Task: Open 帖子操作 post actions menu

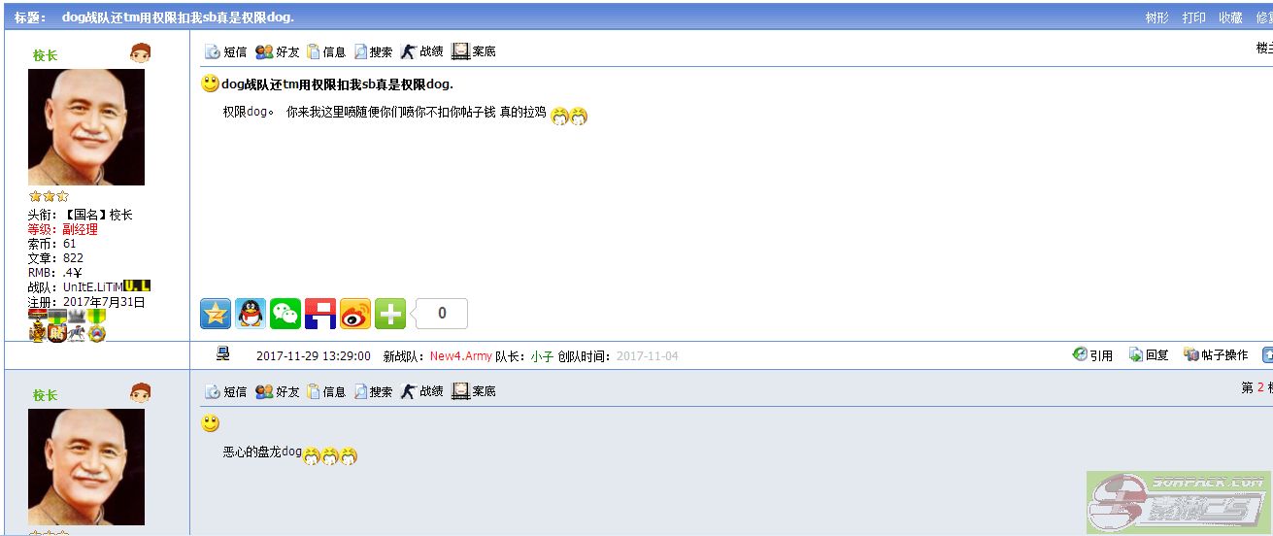Action: click(x=1216, y=355)
